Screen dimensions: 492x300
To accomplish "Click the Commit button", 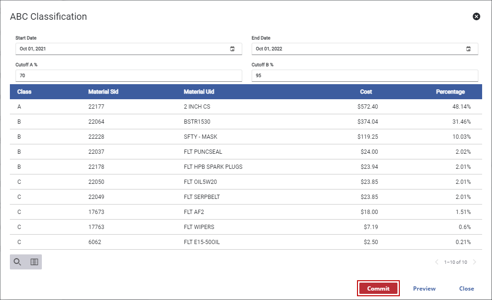I will (x=378, y=288).
